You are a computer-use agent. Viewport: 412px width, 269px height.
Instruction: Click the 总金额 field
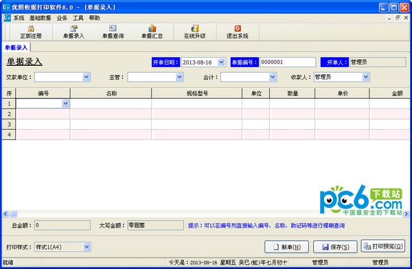(62, 225)
